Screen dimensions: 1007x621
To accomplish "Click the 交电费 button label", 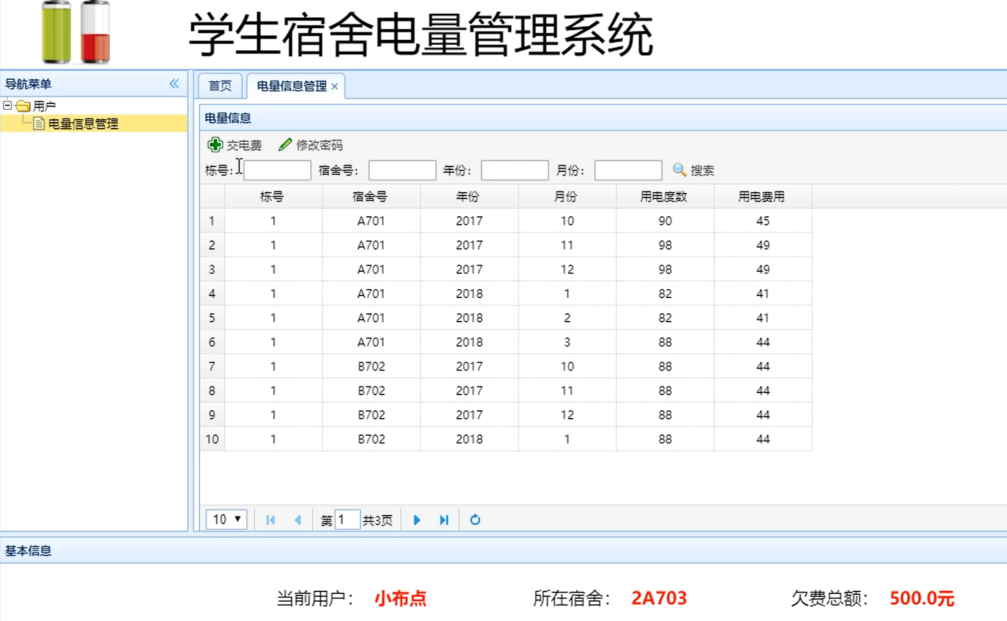I will (x=244, y=145).
